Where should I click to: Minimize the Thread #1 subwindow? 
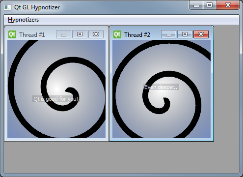(63, 34)
